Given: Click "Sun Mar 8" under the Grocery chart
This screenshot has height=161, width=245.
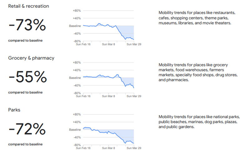Looking at the screenshot, I should click(x=108, y=96).
